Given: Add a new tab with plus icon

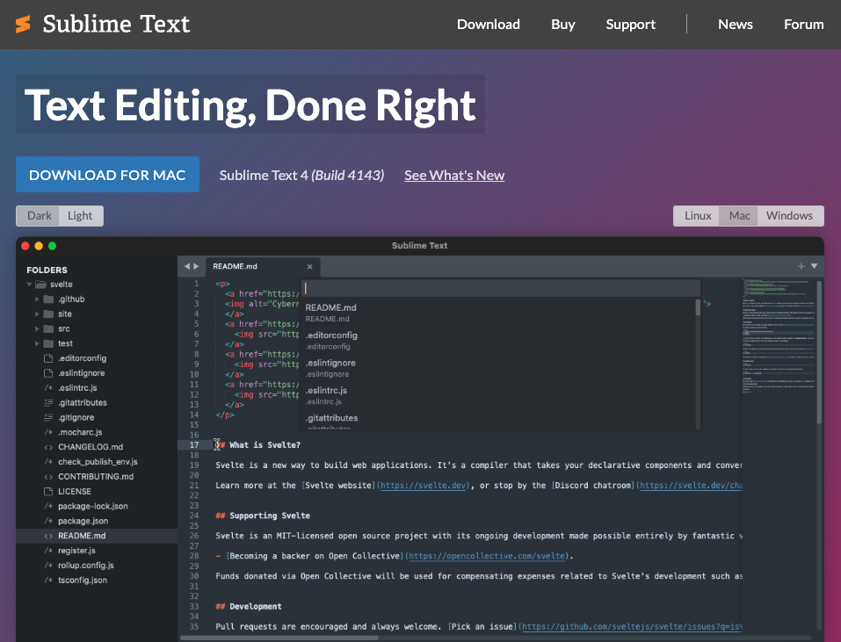Looking at the screenshot, I should pyautogui.click(x=801, y=266).
